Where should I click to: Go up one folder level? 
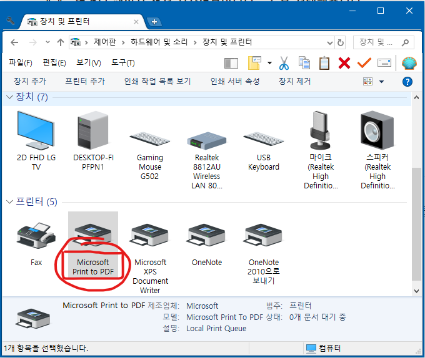click(61, 42)
